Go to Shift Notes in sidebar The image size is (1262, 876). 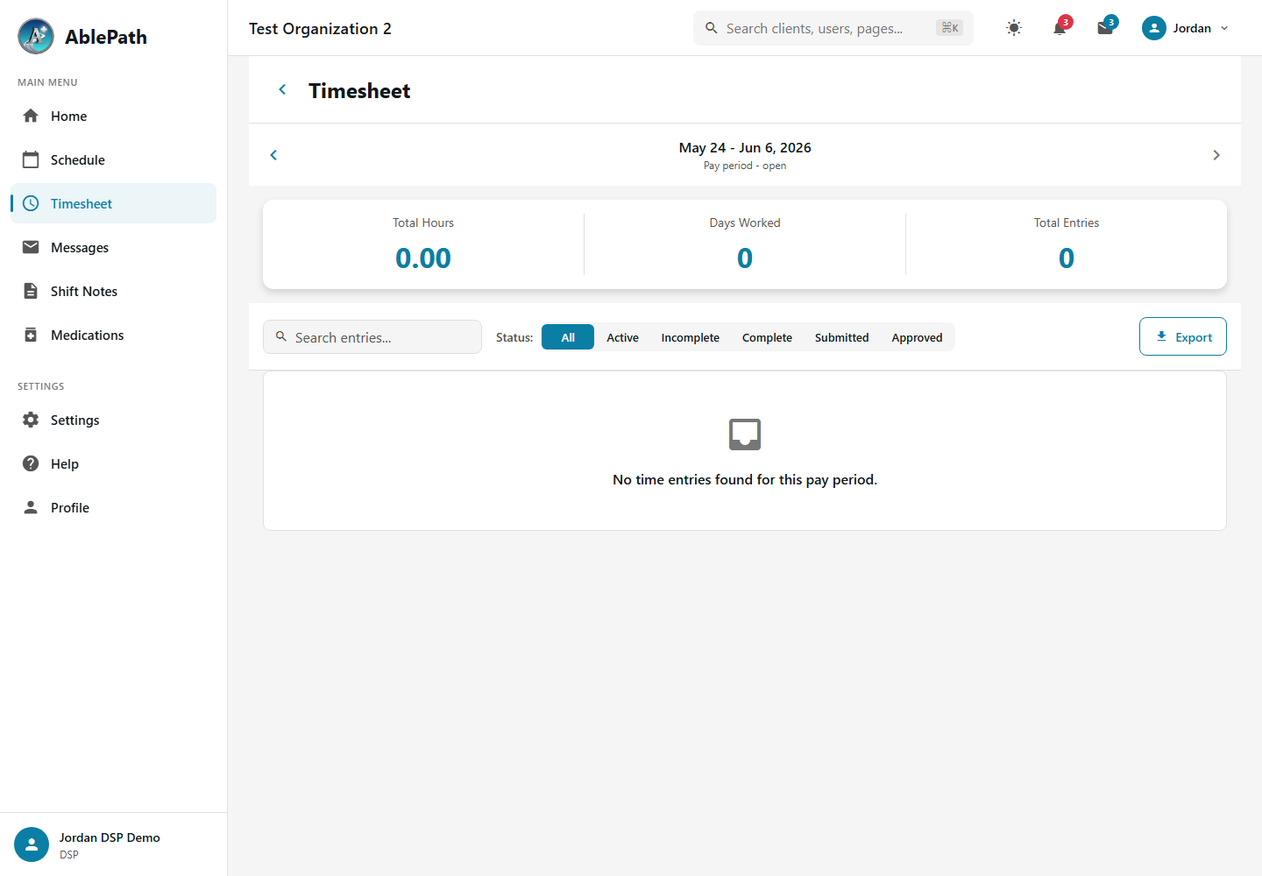coord(113,291)
